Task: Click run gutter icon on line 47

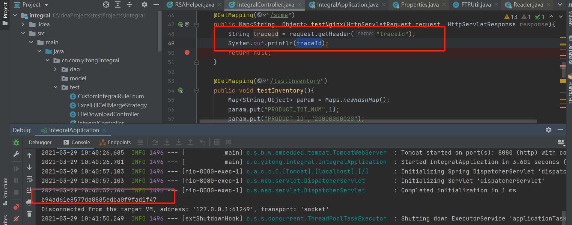Action: pyautogui.click(x=180, y=24)
